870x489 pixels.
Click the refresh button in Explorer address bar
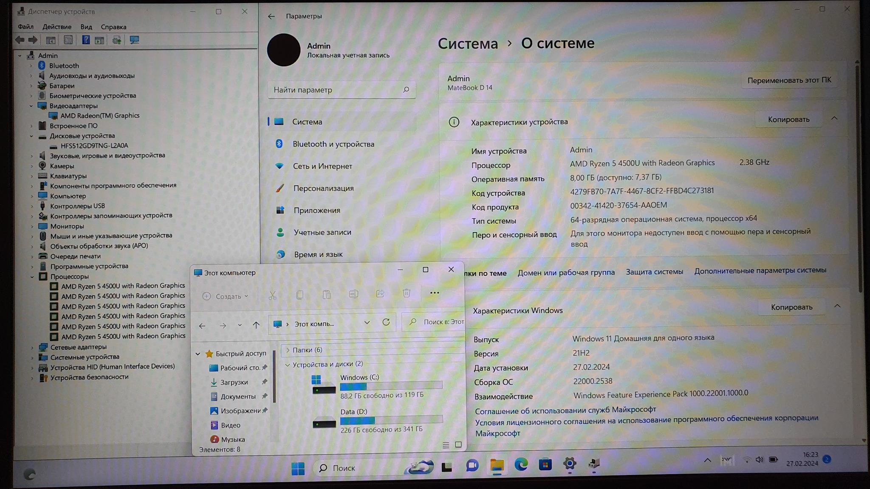point(386,322)
